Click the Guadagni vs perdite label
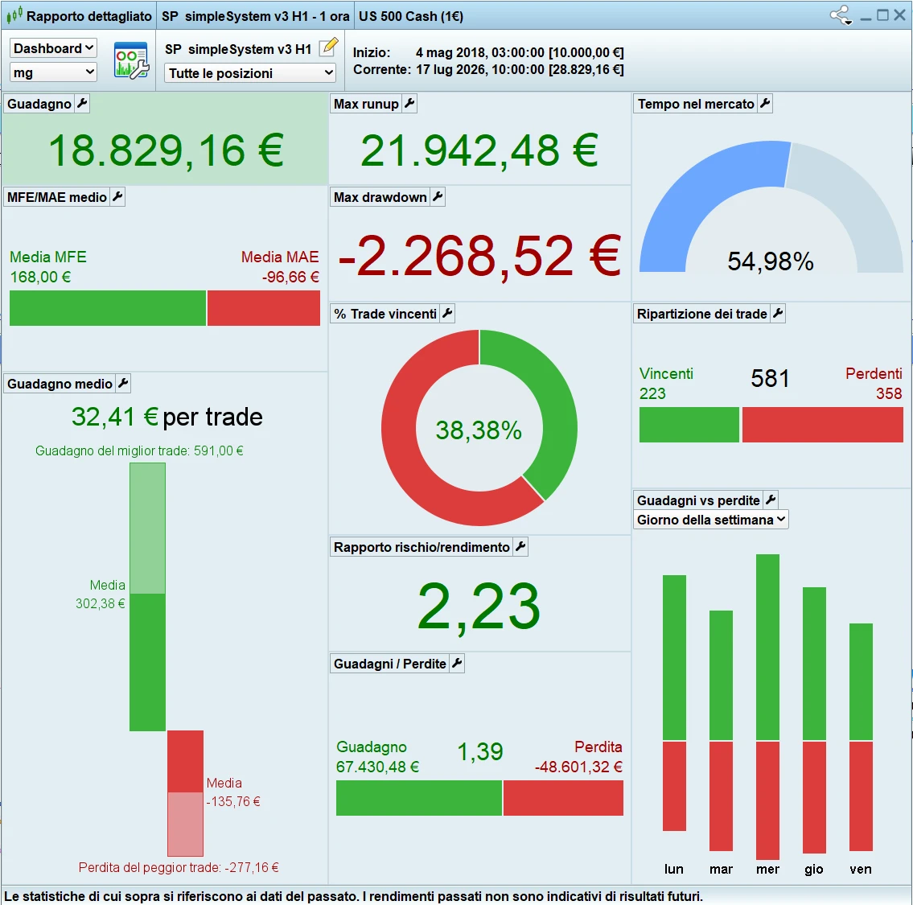 (698, 500)
